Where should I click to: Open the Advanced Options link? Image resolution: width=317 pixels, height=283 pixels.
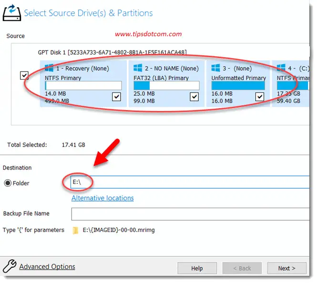coord(47,267)
